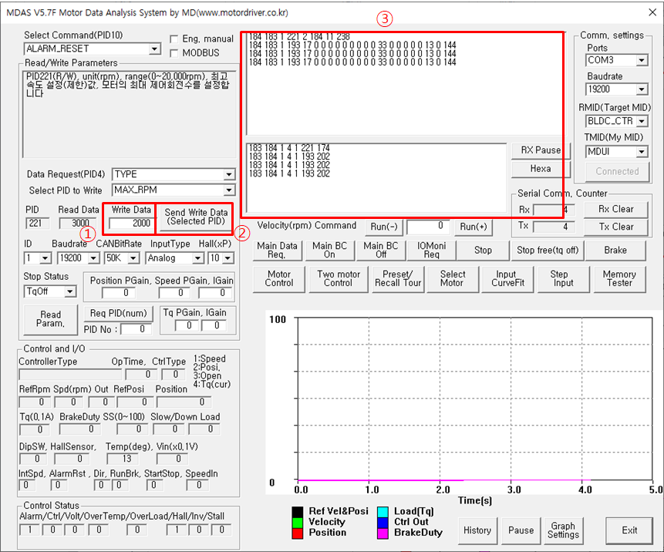Viewport: 664px width, 552px height.
Task: Click the blue Ctrl Out legend swatch
Action: (x=383, y=523)
